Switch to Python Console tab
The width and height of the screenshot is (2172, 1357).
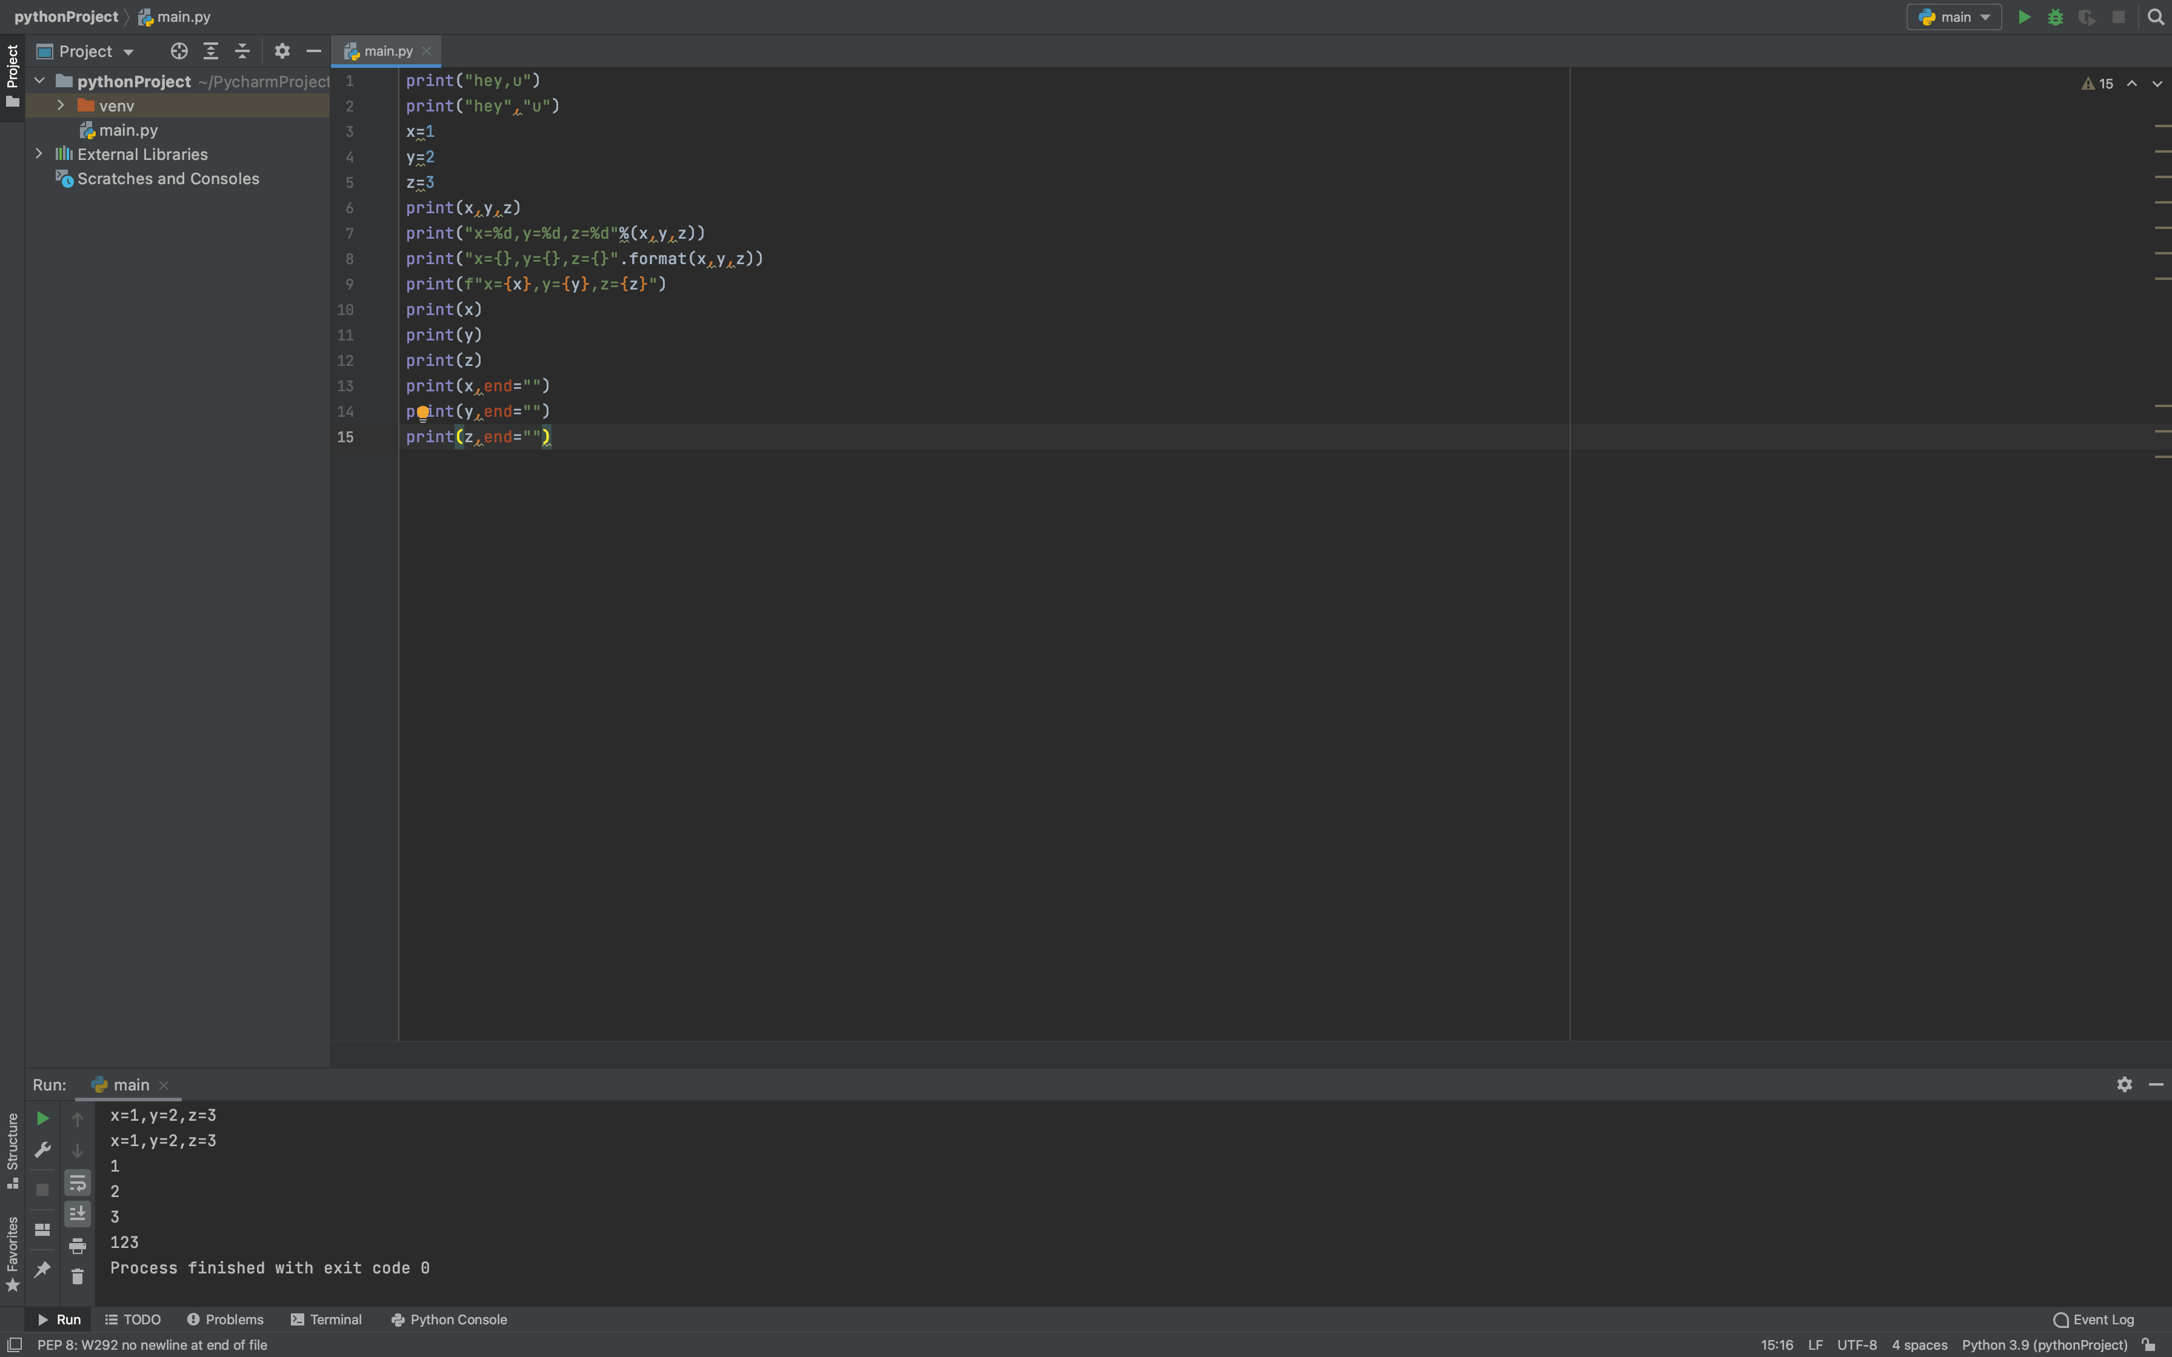click(448, 1319)
